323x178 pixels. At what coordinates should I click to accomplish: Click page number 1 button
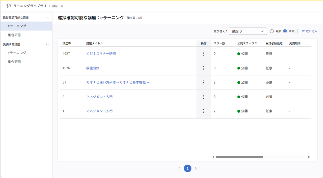tap(187, 168)
